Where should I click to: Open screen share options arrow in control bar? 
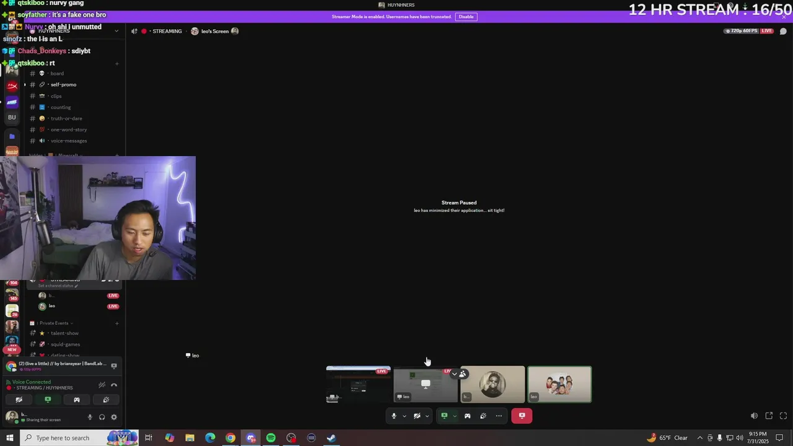(454, 416)
